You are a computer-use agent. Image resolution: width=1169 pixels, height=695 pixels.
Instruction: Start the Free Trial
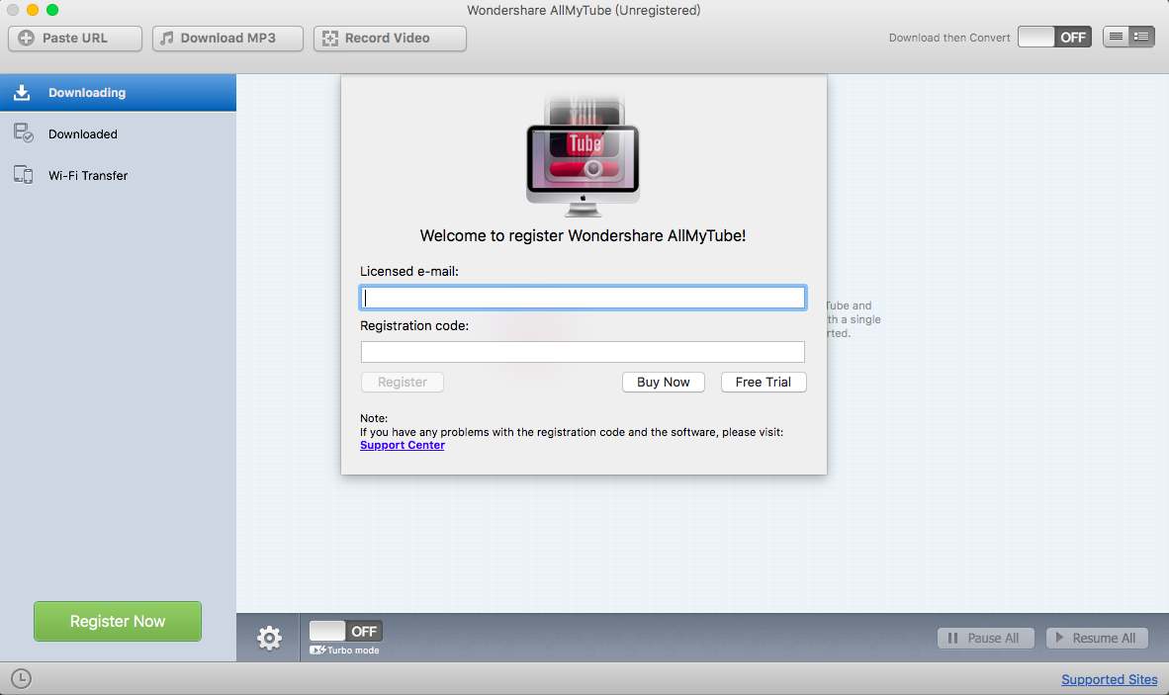click(764, 383)
